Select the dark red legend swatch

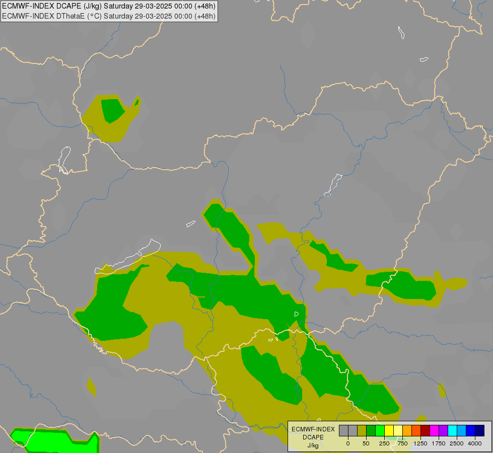[x=426, y=430]
